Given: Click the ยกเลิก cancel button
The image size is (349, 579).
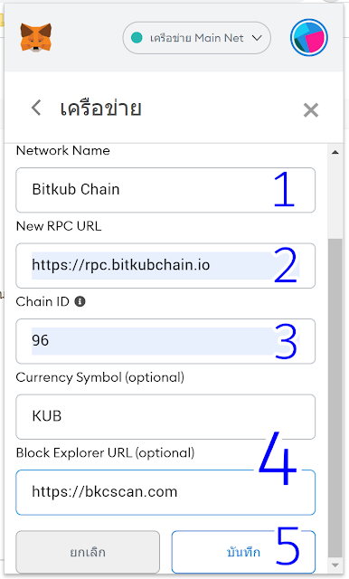Looking at the screenshot, I should pyautogui.click(x=88, y=552).
